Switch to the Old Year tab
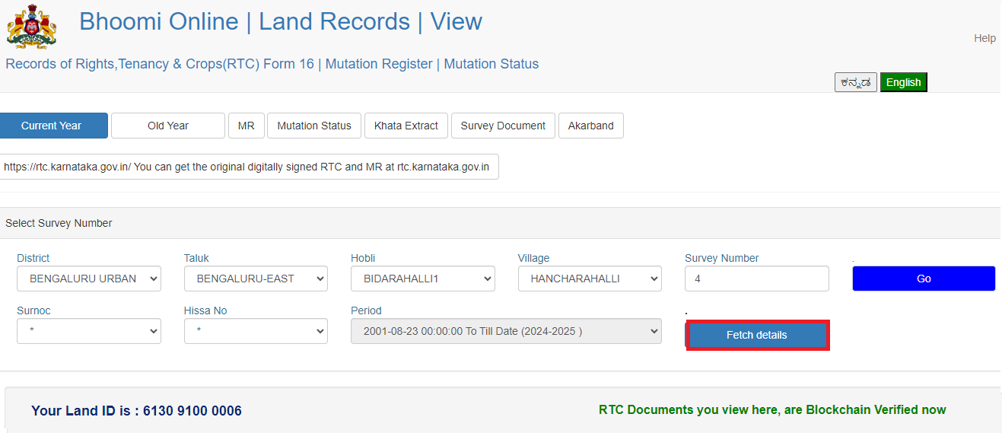The height and width of the screenshot is (433, 1002). pos(168,126)
